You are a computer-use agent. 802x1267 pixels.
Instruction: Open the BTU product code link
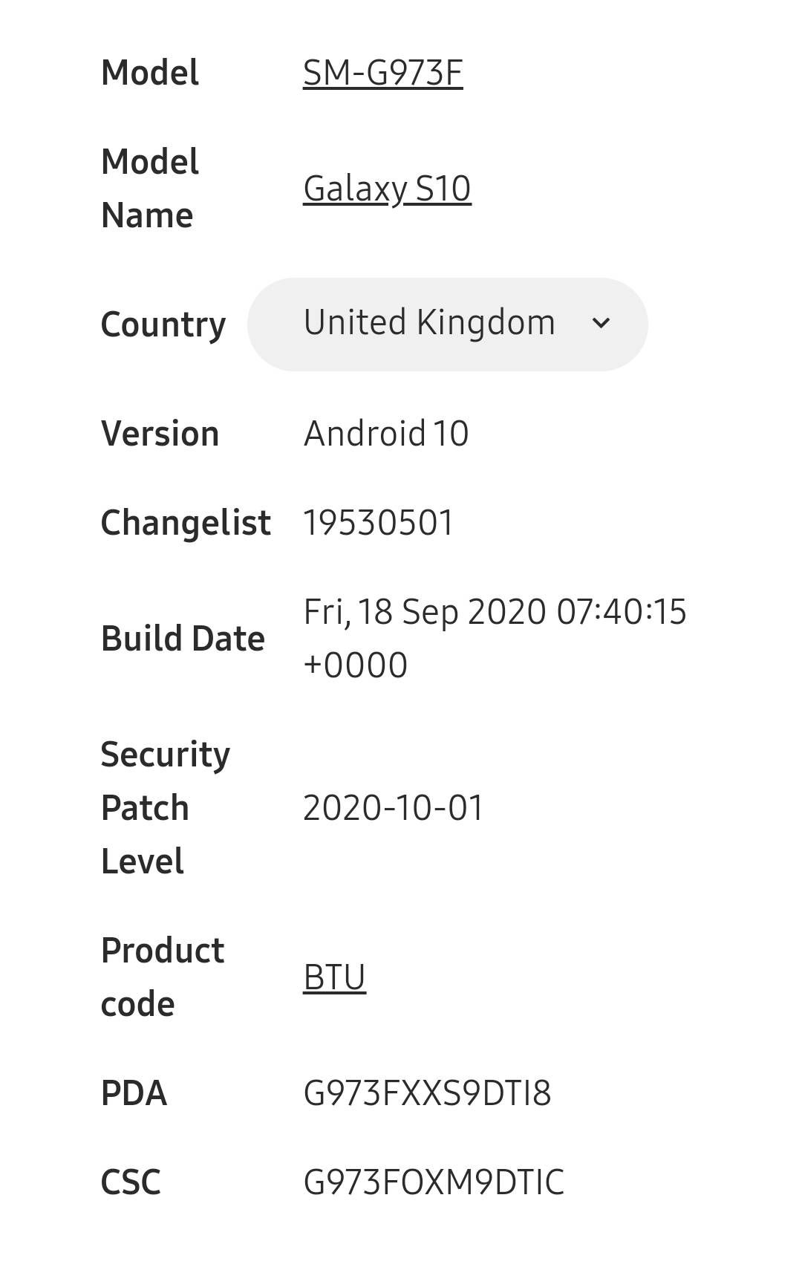(x=334, y=977)
